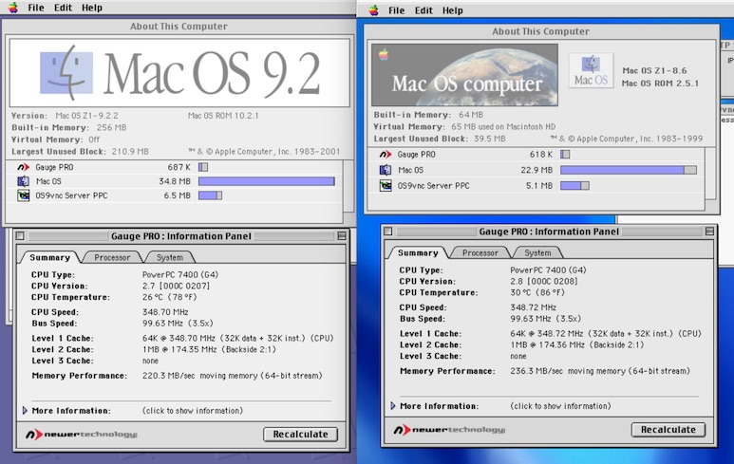Open File menu in left screen
Image resolution: width=734 pixels, height=464 pixels.
pyautogui.click(x=35, y=8)
